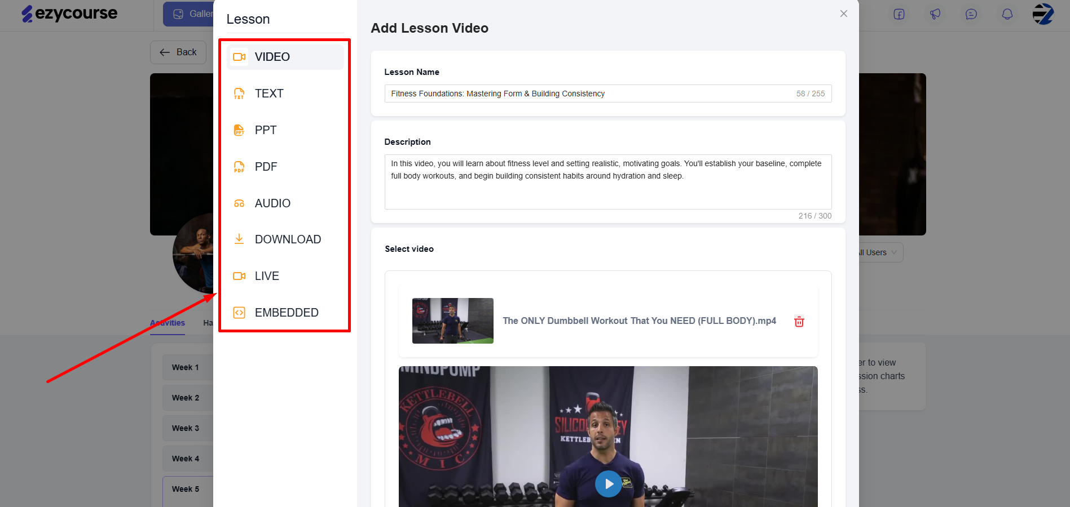Select the AUDIO lesson type
This screenshot has height=507, width=1070.
(285, 203)
